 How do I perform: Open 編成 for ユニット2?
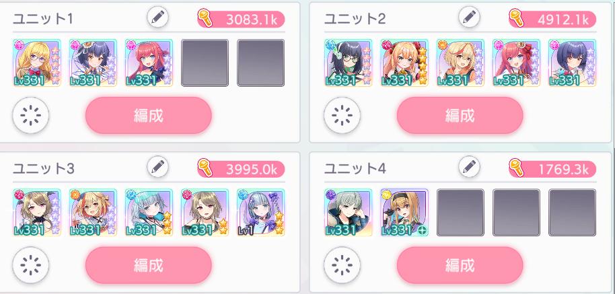(460, 116)
